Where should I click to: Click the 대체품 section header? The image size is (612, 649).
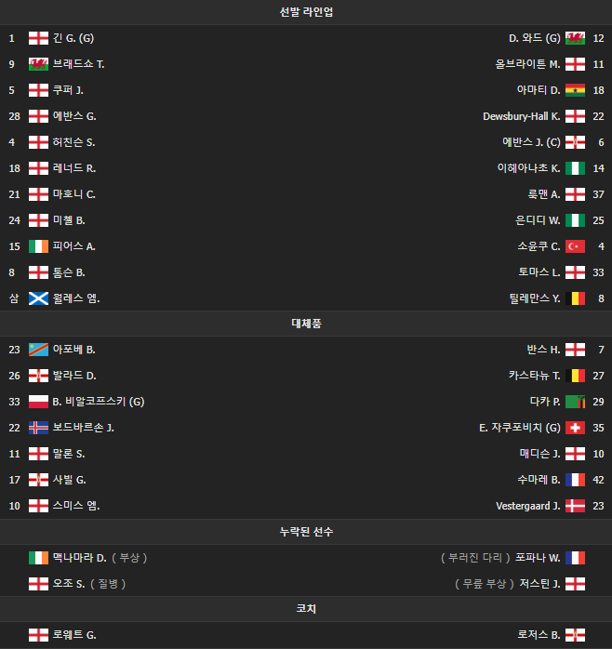coord(306,324)
